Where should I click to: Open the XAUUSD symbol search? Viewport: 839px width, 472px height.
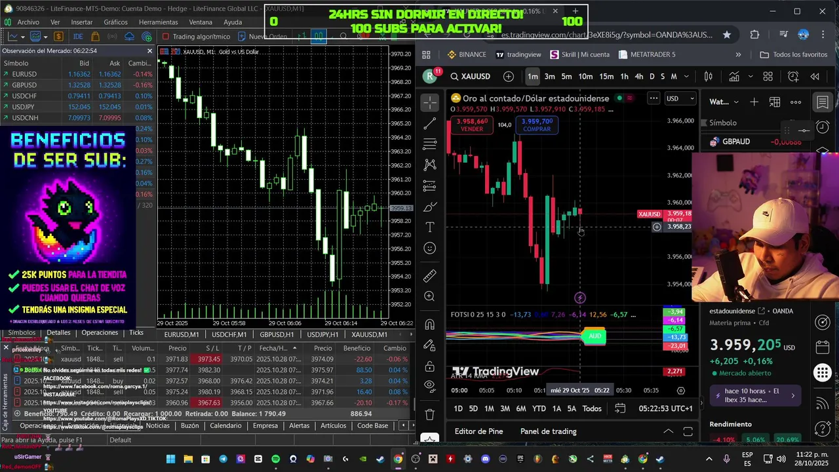coord(470,77)
